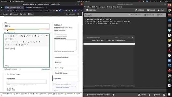Clear the Redis console with CLEAR

tap(160, 15)
